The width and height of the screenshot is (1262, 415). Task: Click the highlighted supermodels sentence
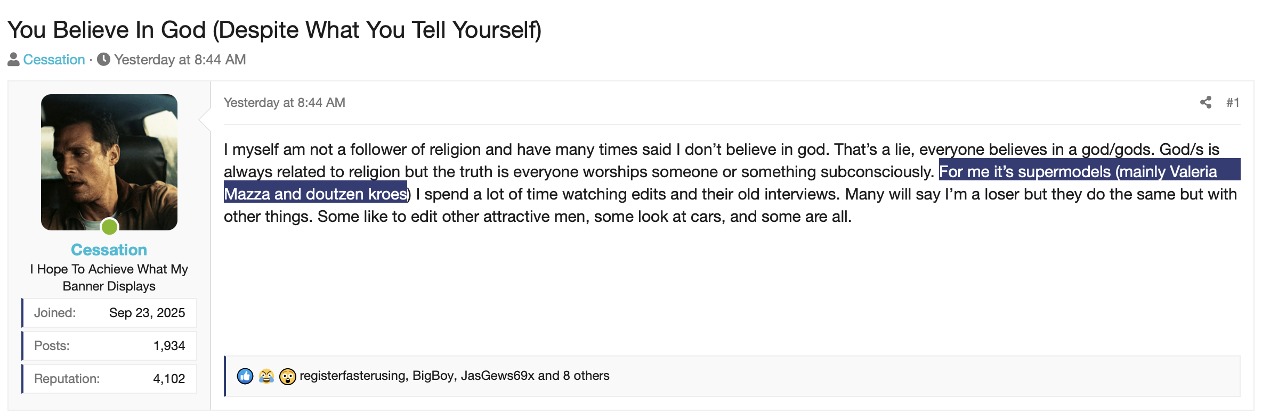(x=1078, y=172)
